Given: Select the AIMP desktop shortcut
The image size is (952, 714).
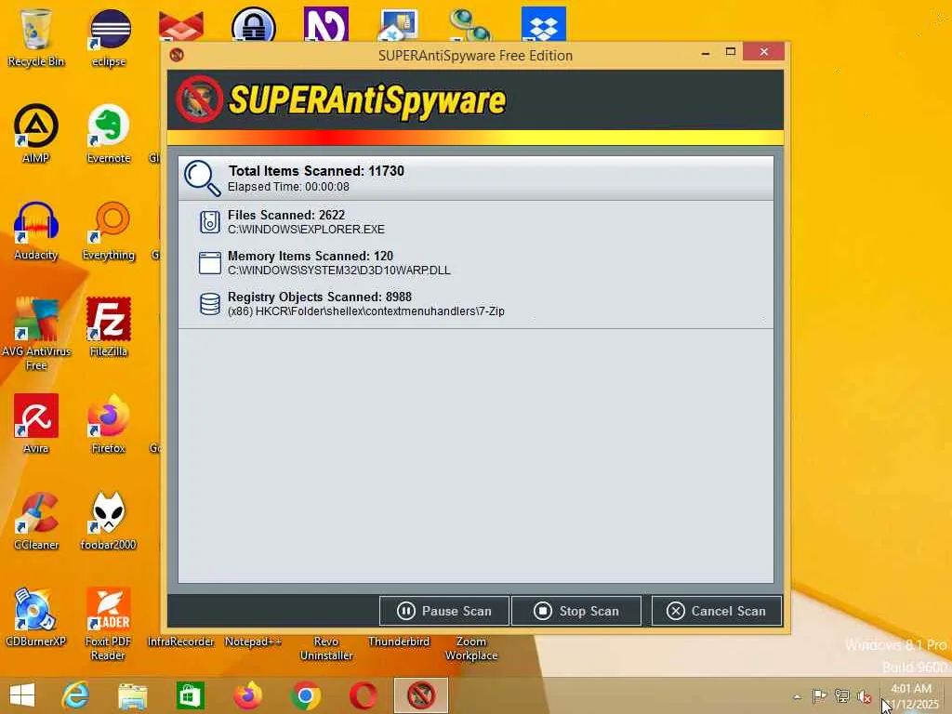Looking at the screenshot, I should tap(36, 134).
